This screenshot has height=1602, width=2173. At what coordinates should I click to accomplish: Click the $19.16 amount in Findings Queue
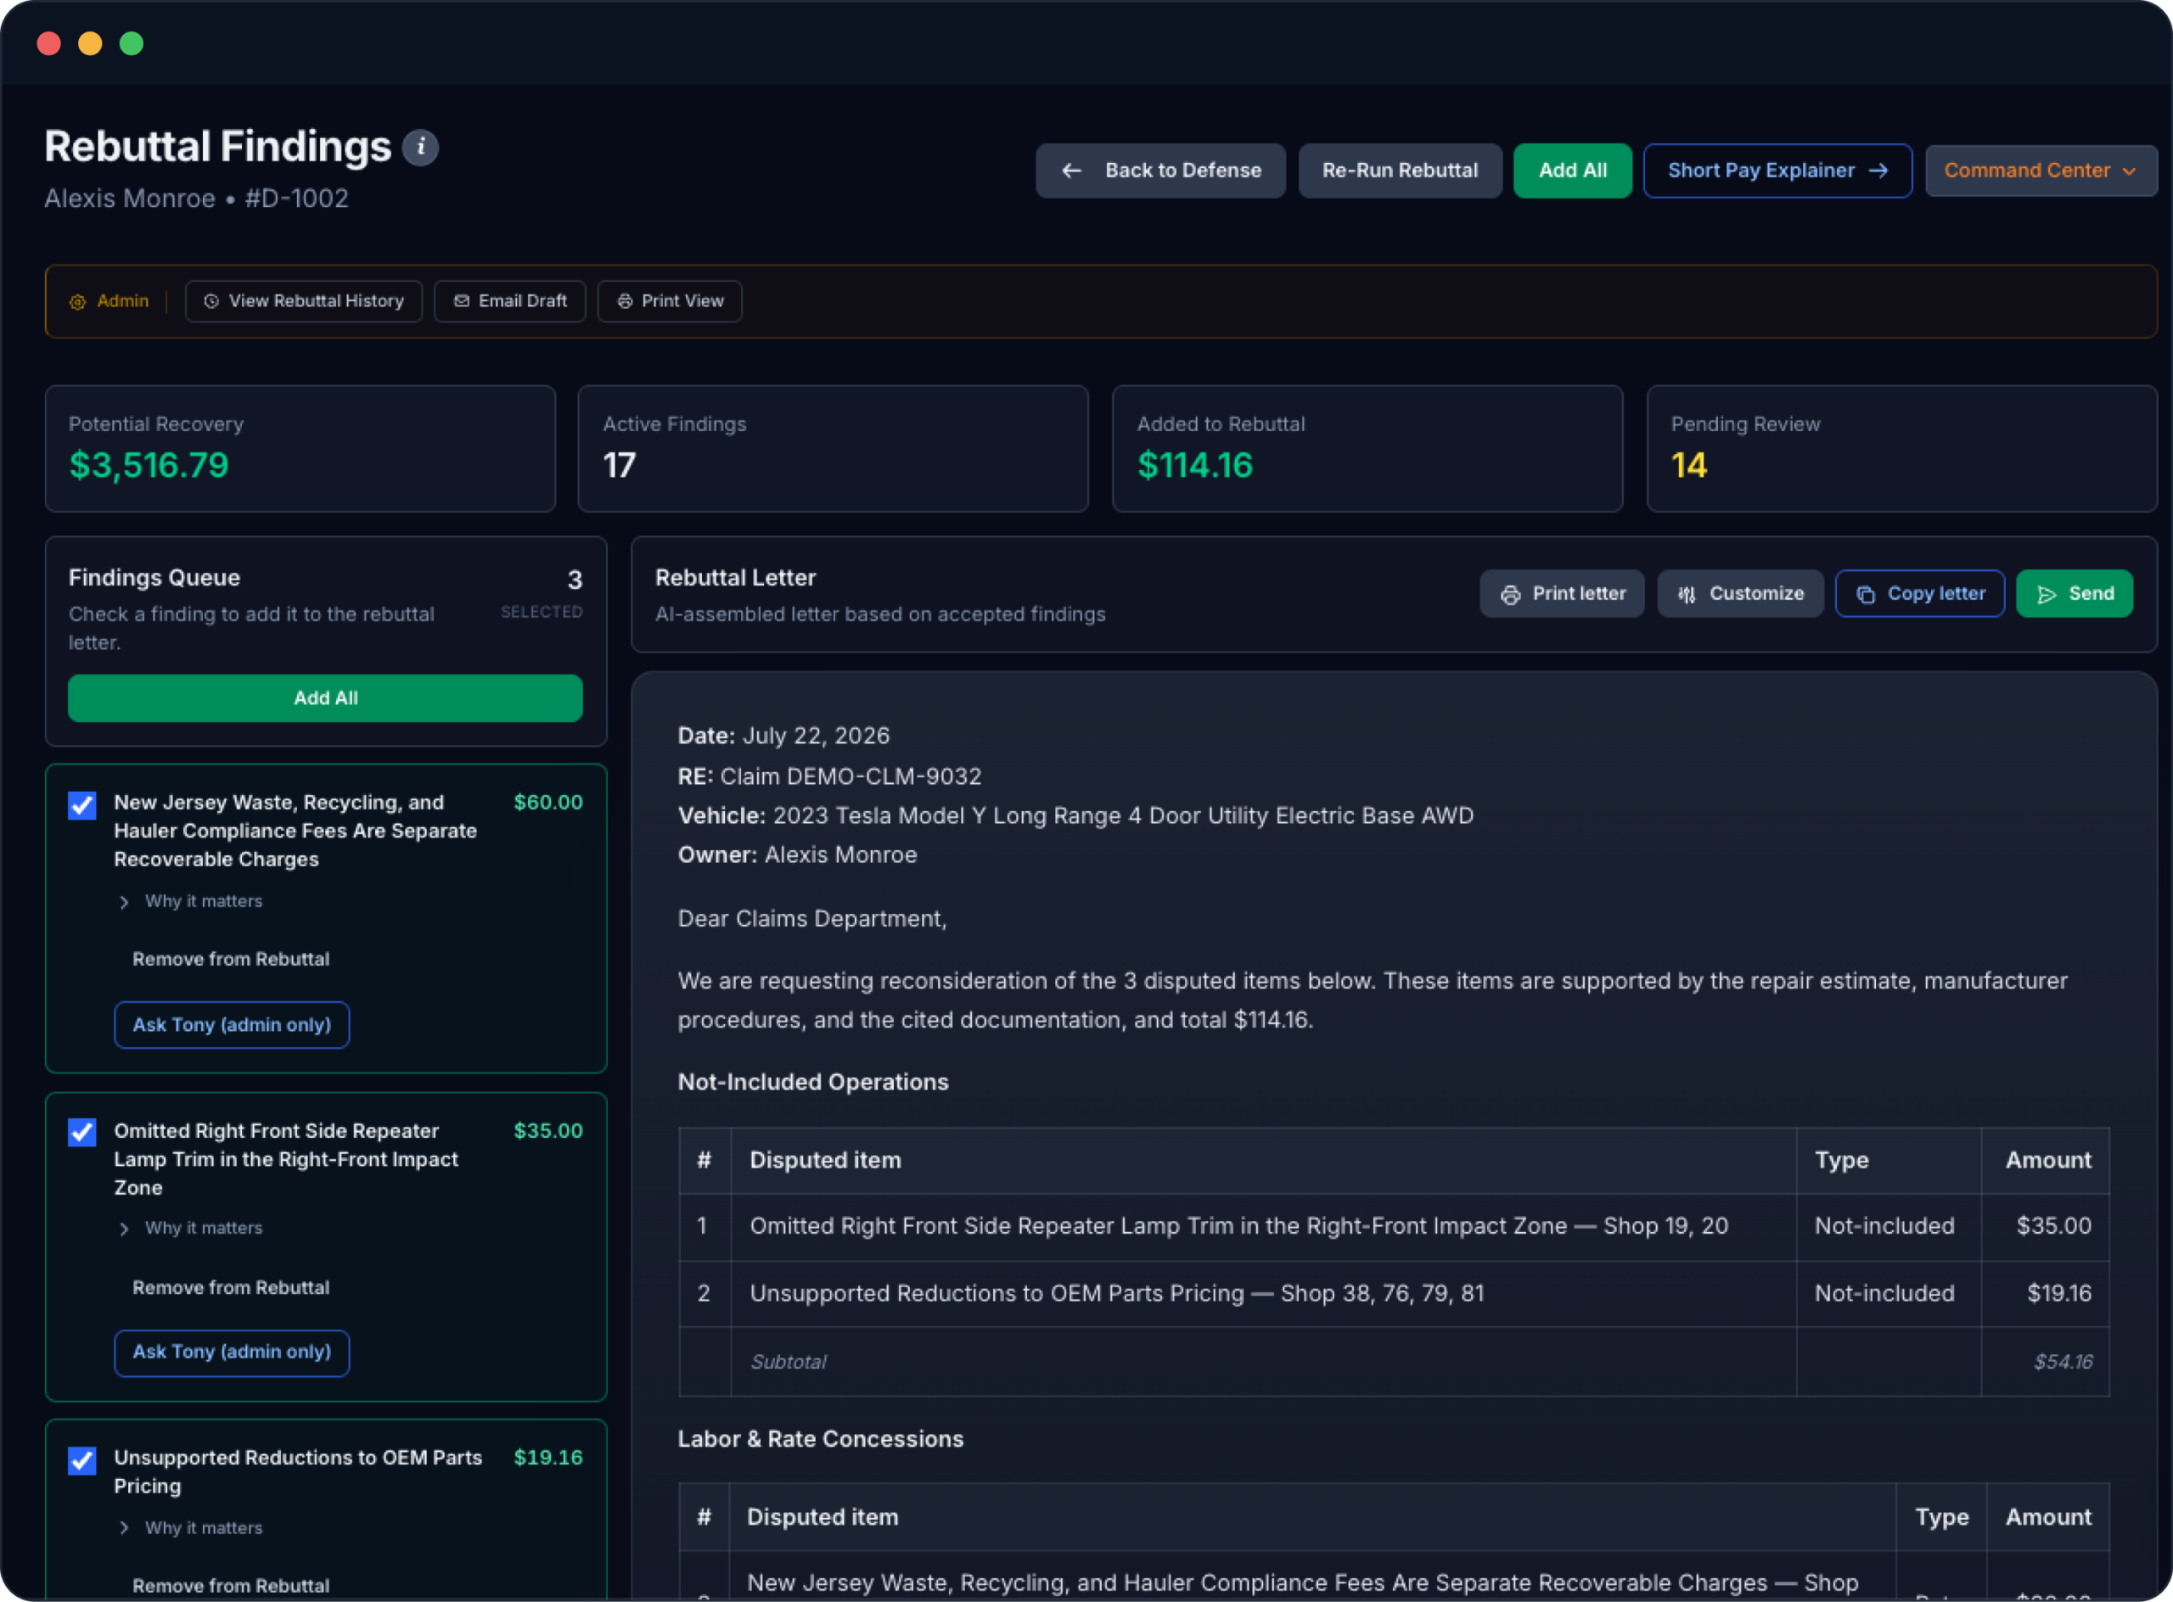tap(548, 1459)
